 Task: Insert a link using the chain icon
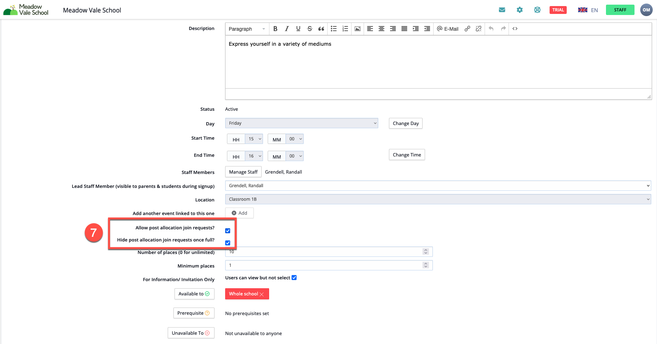coord(467,29)
